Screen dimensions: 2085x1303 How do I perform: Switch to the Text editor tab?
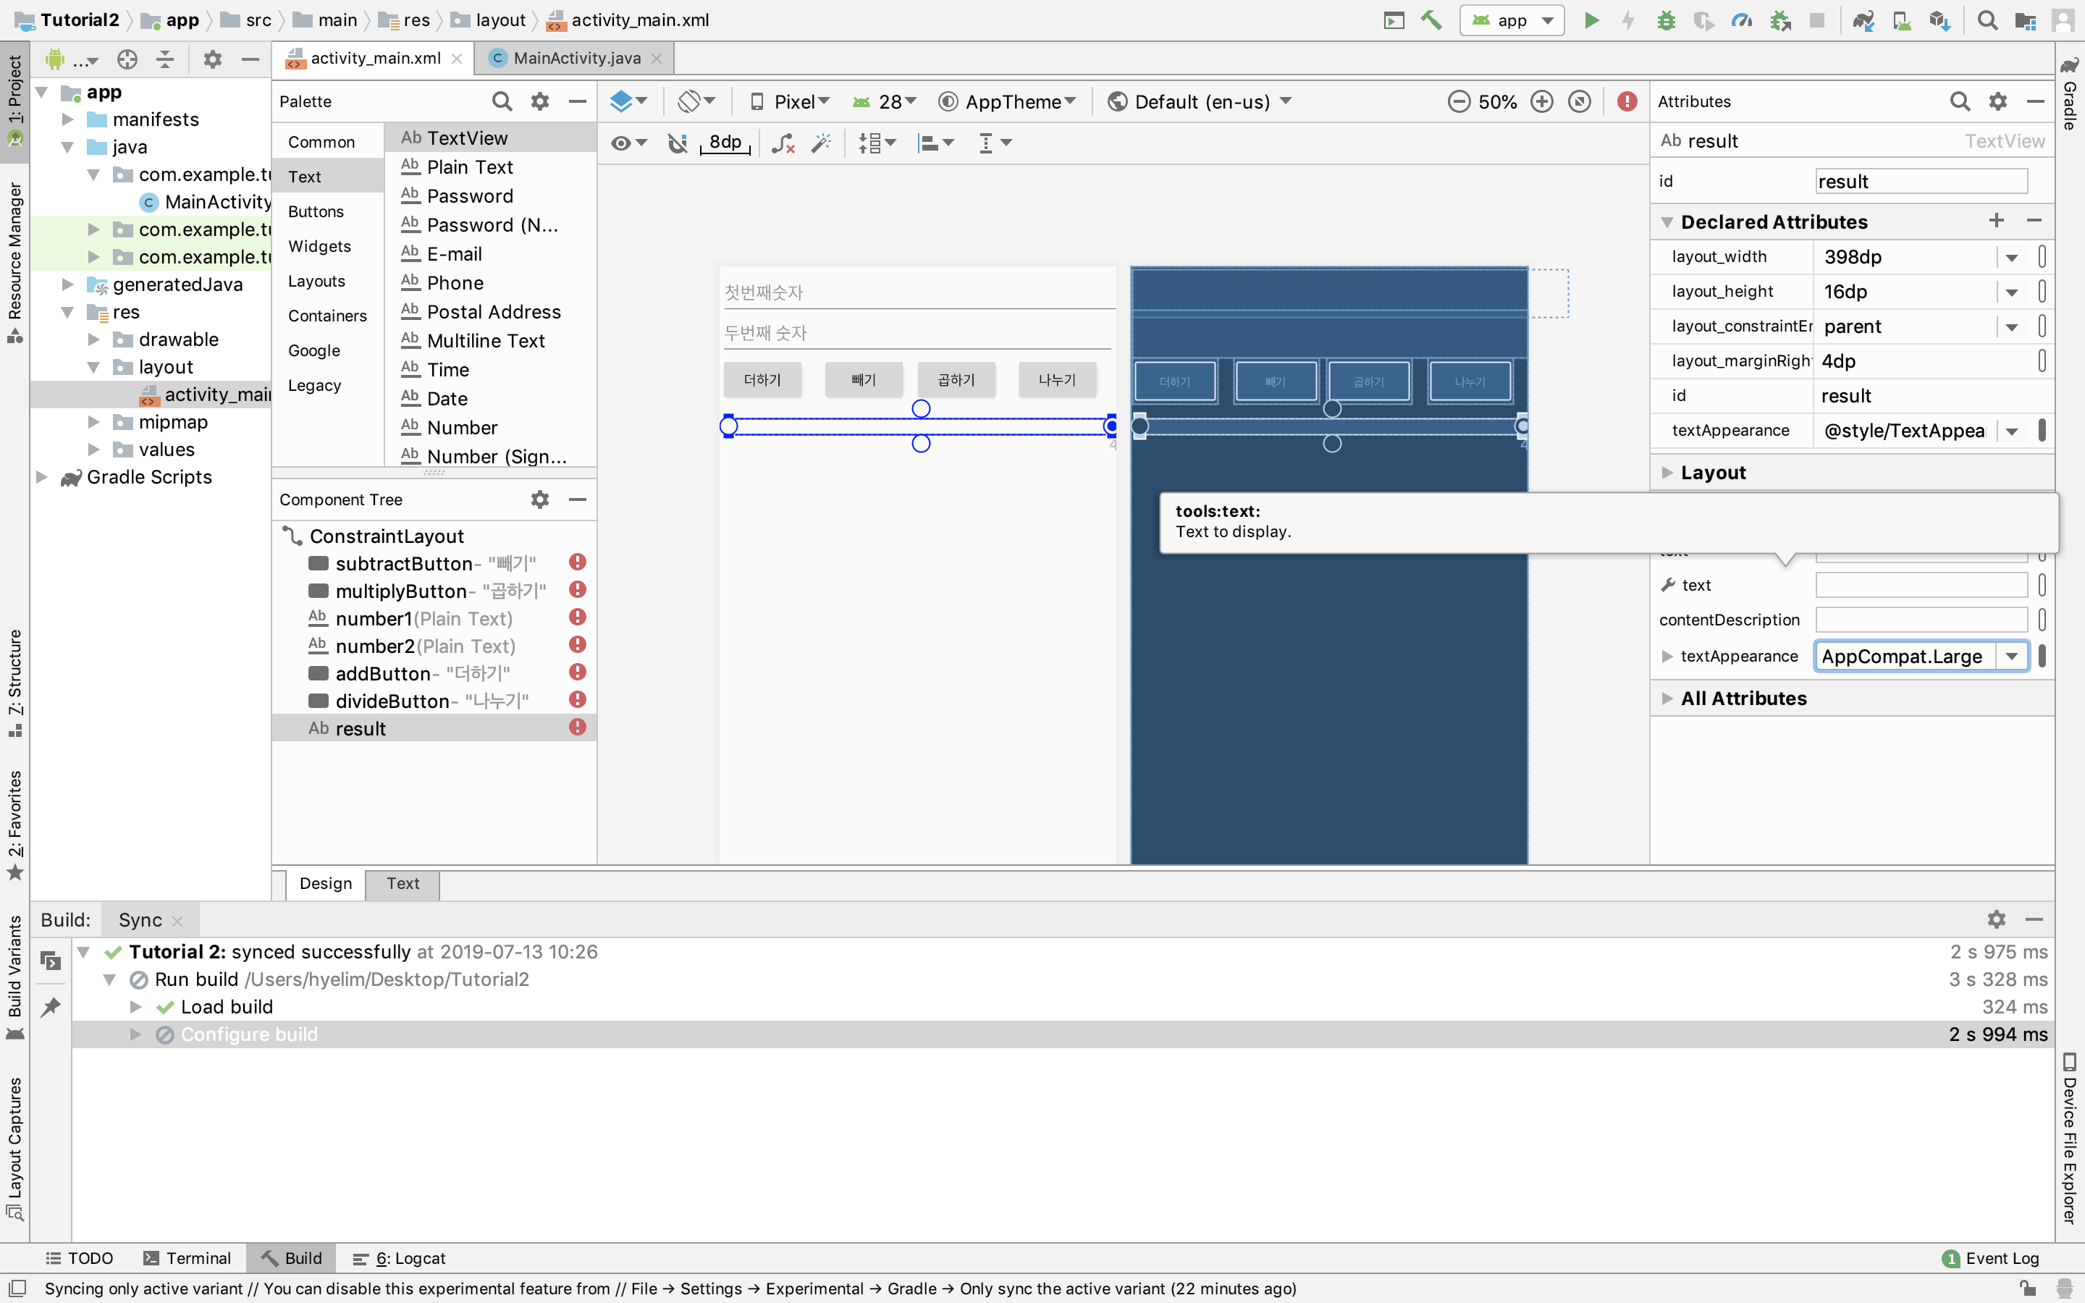point(403,883)
